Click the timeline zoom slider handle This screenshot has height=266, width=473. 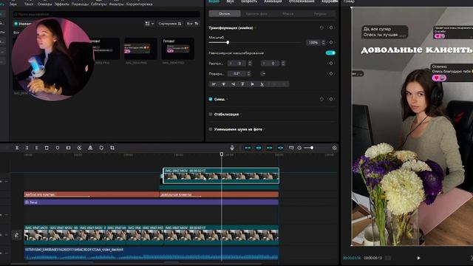312,148
